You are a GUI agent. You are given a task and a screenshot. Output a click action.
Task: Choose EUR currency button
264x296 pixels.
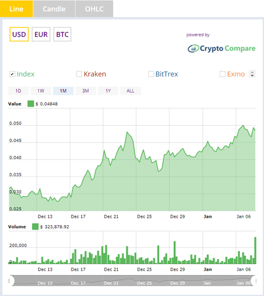41,35
